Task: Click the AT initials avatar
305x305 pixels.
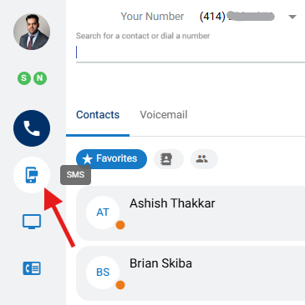Action: pos(103,212)
